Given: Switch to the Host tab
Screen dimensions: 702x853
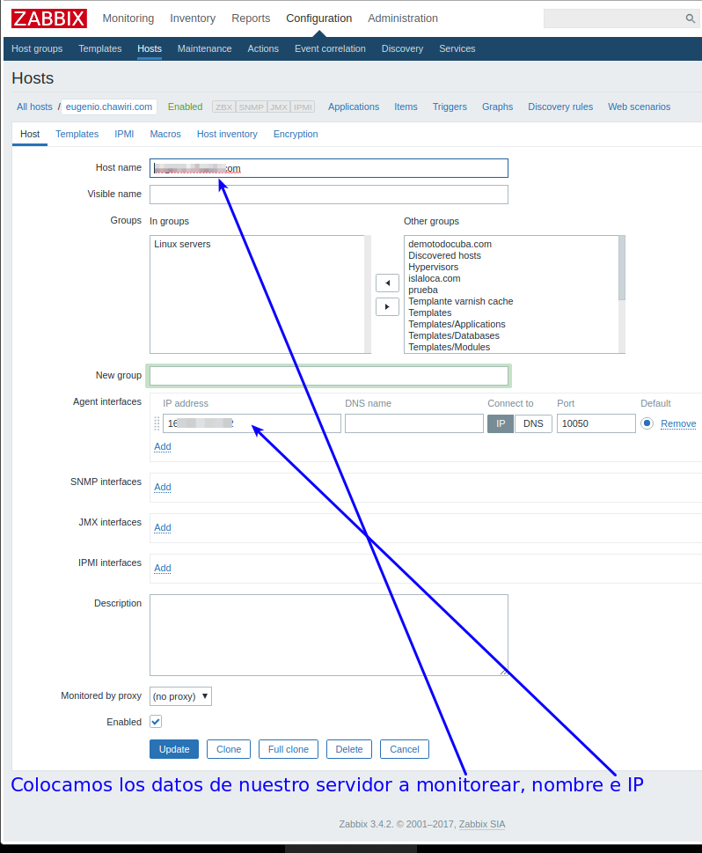Looking at the screenshot, I should (x=30, y=134).
